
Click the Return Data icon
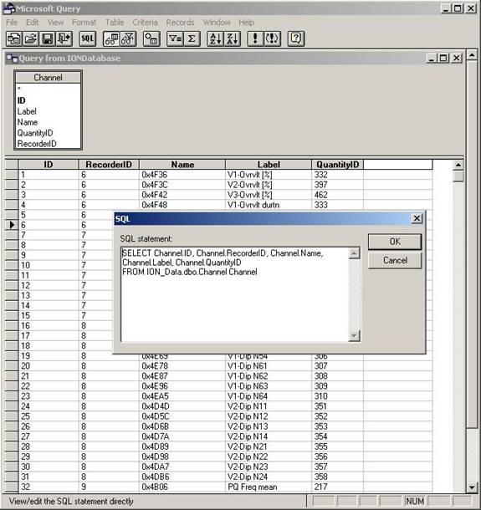point(64,38)
